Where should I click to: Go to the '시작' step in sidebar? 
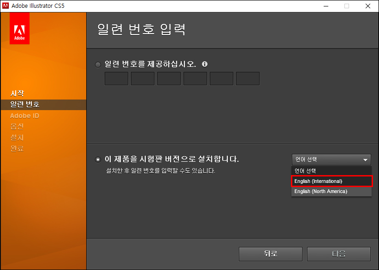pos(17,93)
